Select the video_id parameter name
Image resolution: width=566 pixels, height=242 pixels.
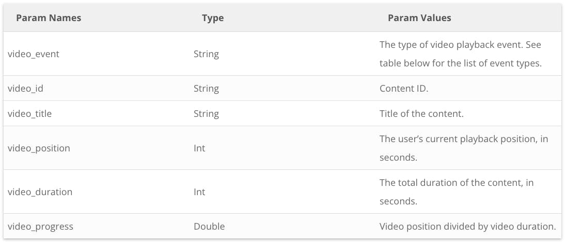(25, 89)
